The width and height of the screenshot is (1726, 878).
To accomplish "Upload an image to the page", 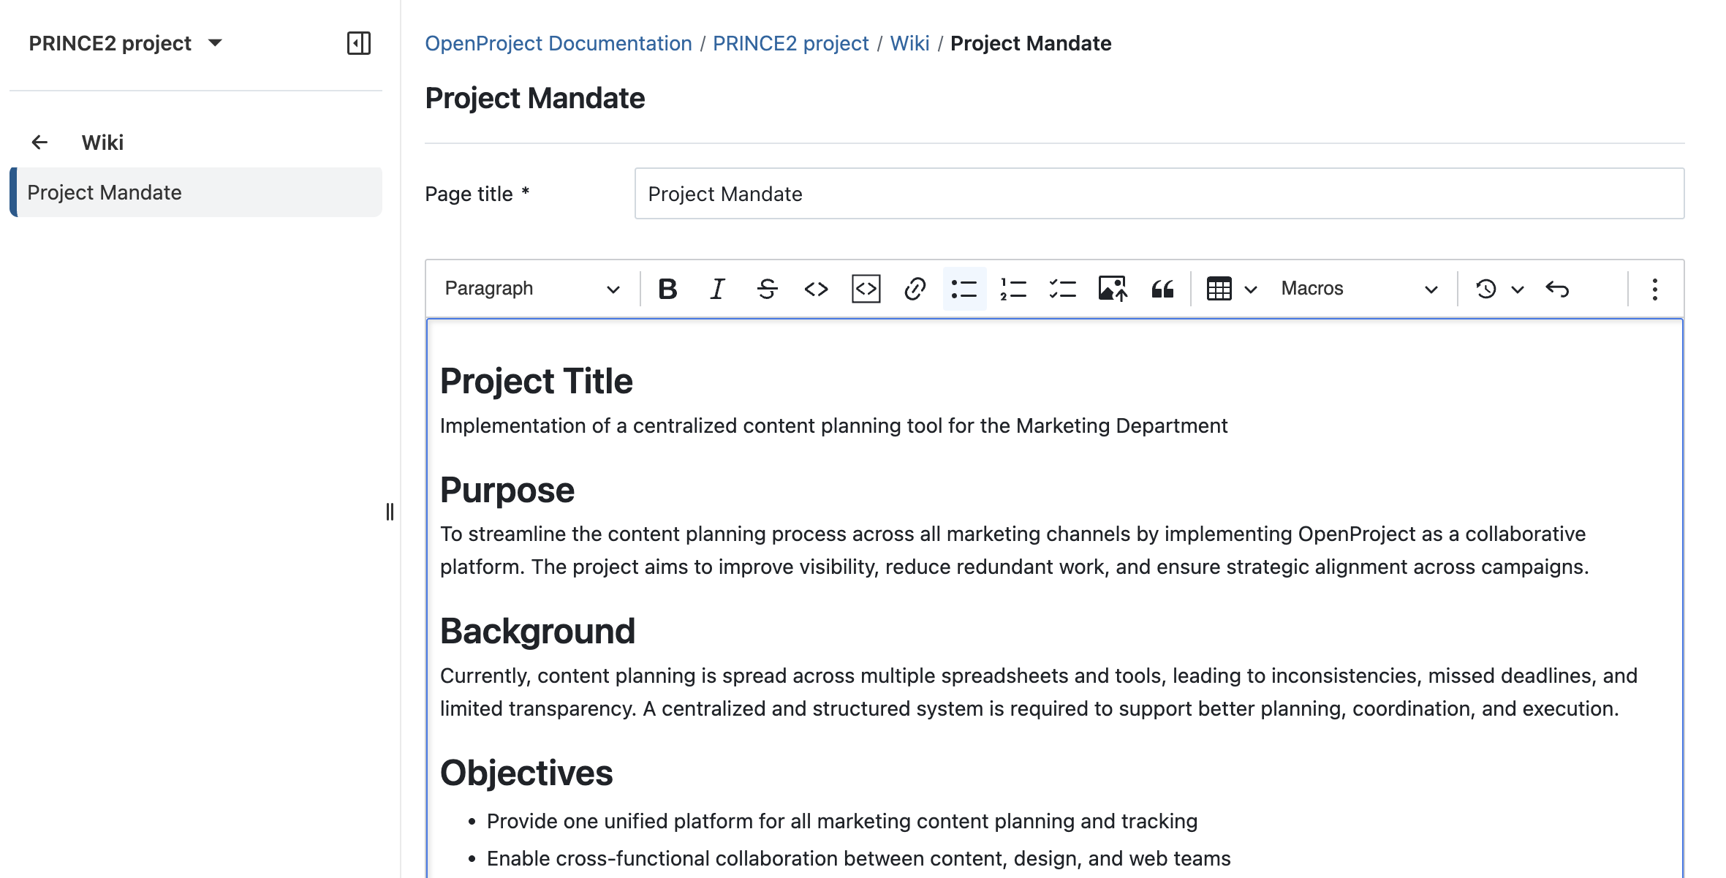I will (x=1113, y=288).
